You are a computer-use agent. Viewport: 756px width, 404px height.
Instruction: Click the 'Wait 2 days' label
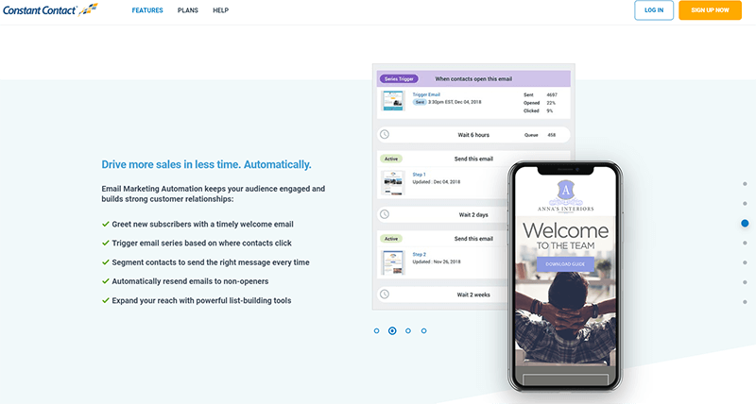click(473, 215)
